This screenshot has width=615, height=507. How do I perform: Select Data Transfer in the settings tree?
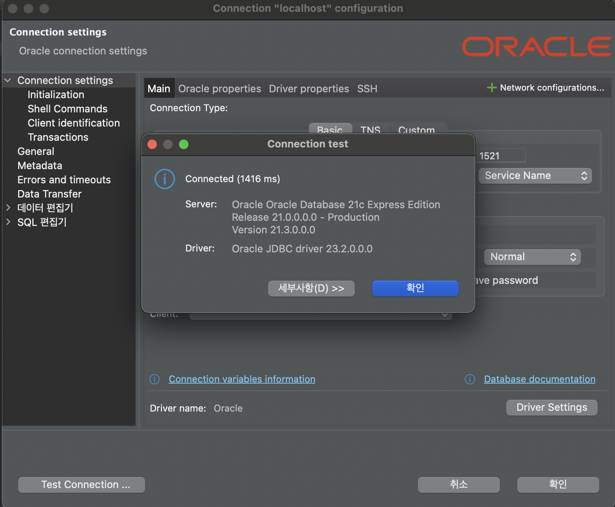coord(50,194)
